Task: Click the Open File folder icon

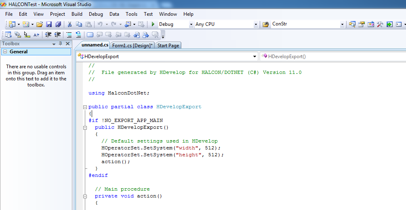Action: [39, 24]
